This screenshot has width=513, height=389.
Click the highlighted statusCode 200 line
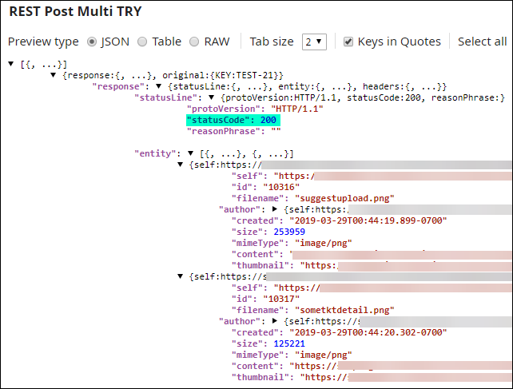pyautogui.click(x=232, y=120)
